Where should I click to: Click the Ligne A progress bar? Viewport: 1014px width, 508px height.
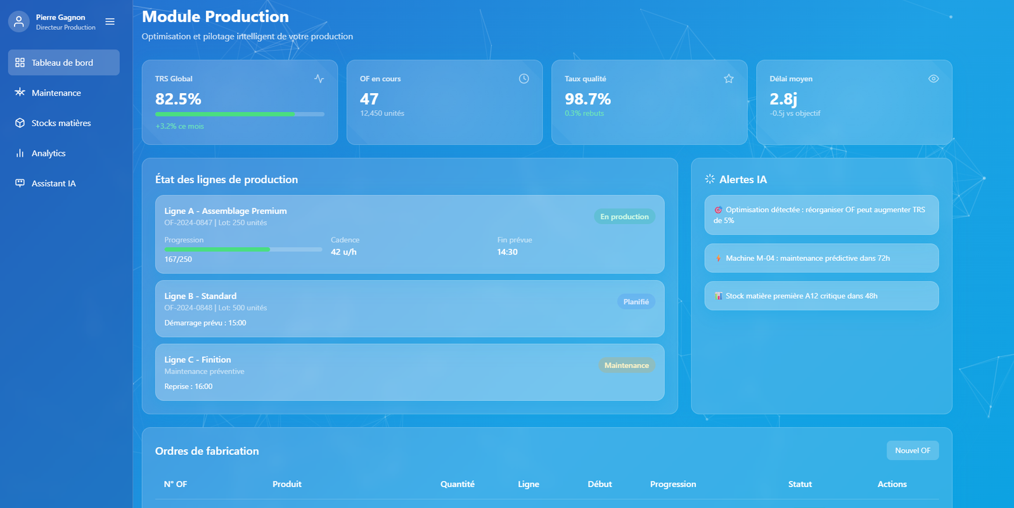tap(243, 250)
